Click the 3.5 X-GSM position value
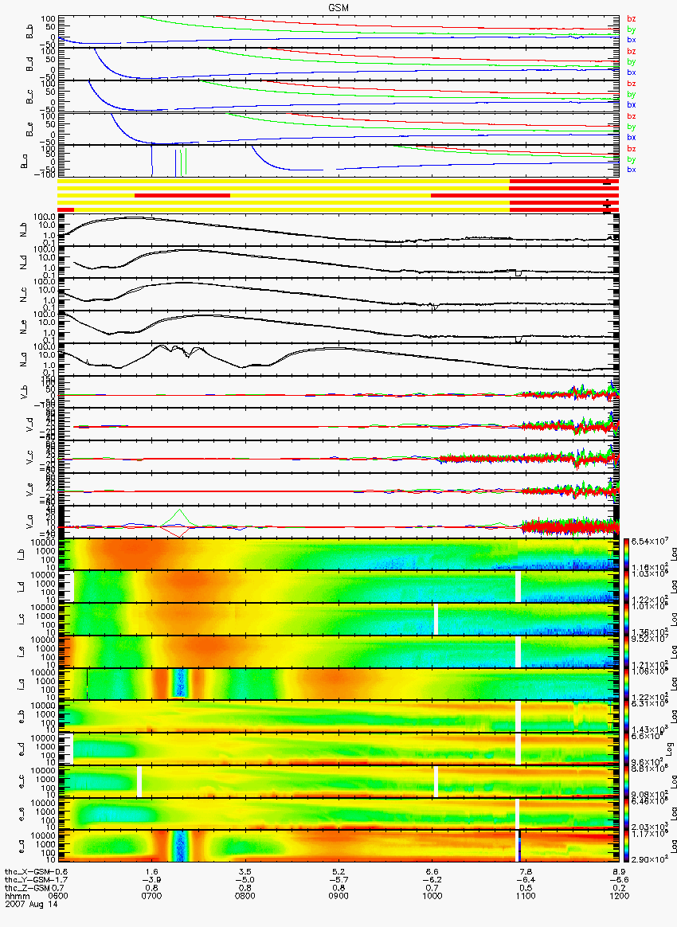 click(x=245, y=871)
